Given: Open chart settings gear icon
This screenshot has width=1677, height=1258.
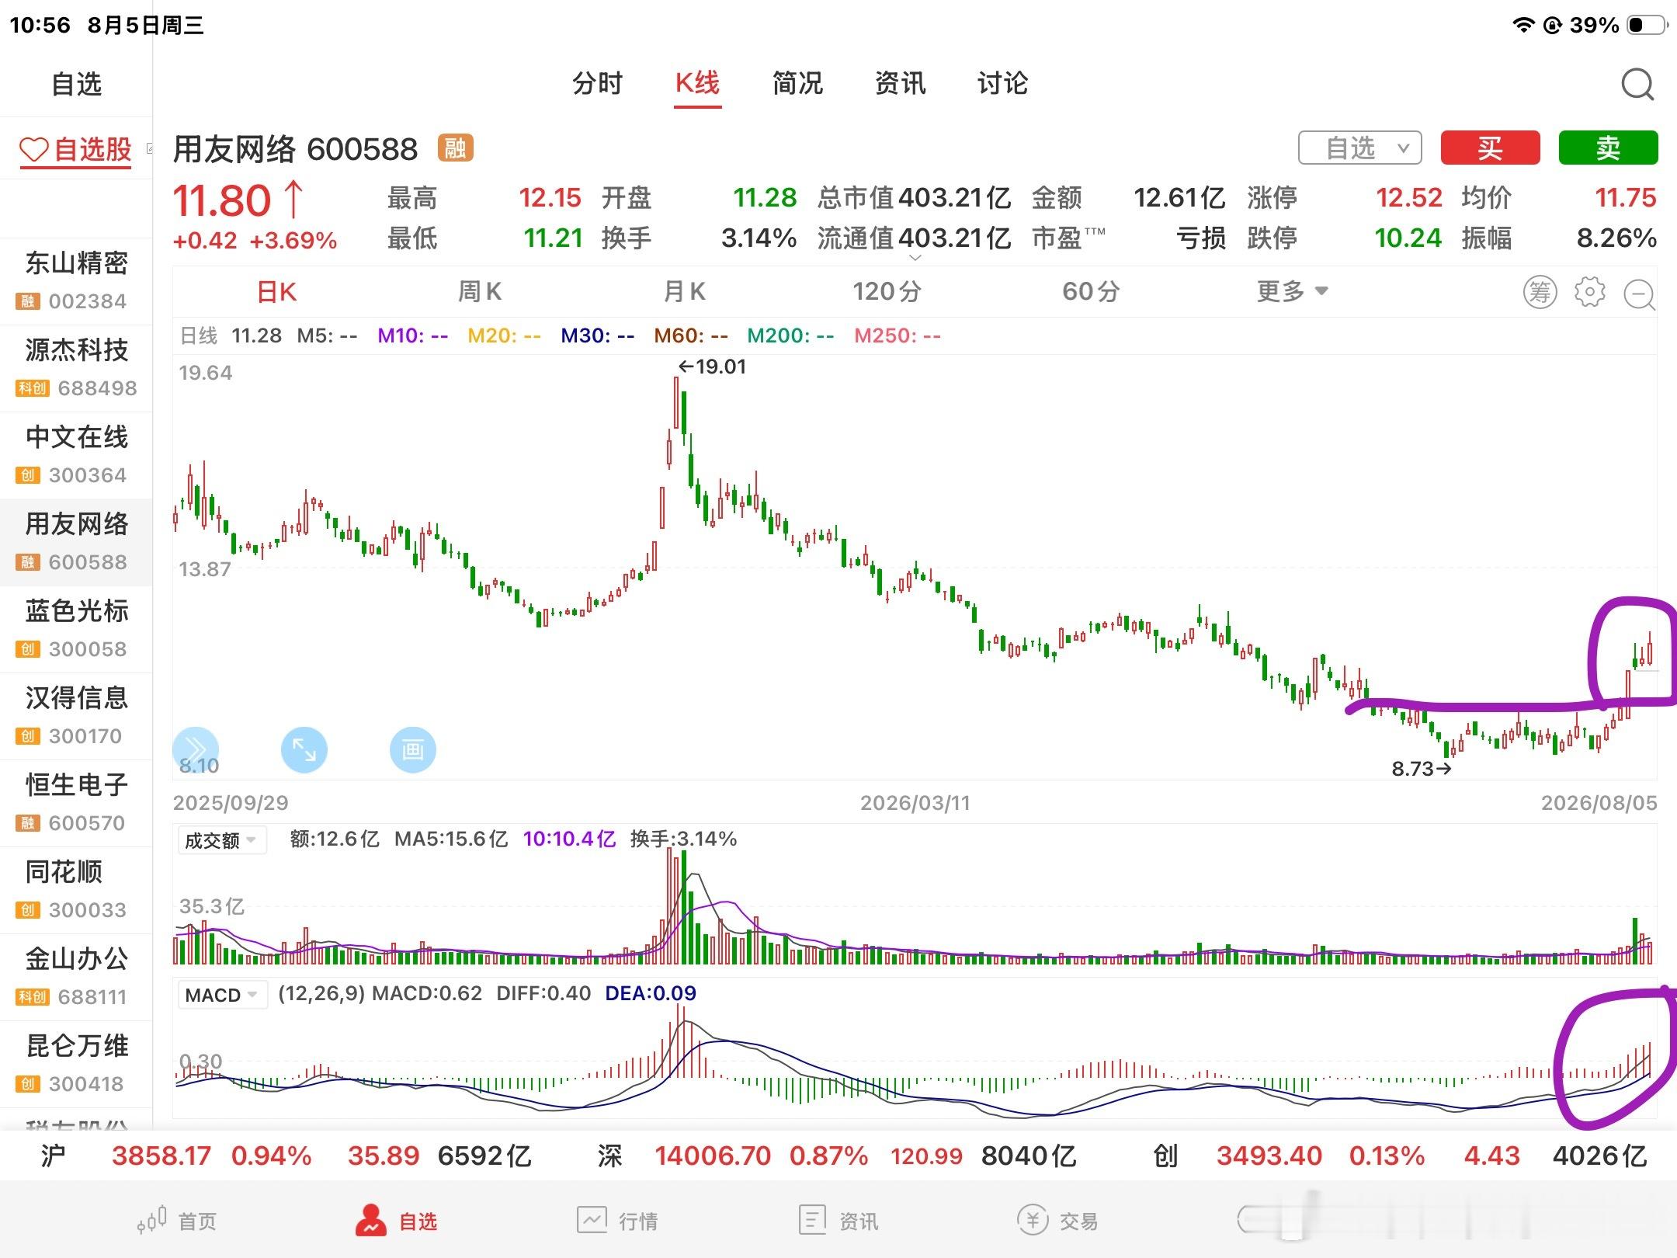Looking at the screenshot, I should pos(1589,292).
